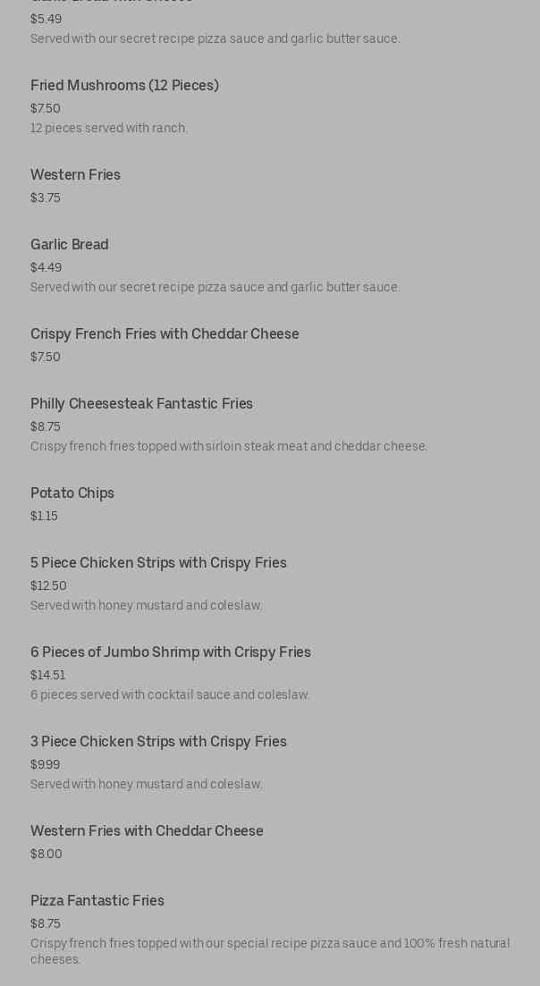The image size is (540, 986).
Task: Click the '12 pieces served with ranch' description
Action: pyautogui.click(x=109, y=129)
